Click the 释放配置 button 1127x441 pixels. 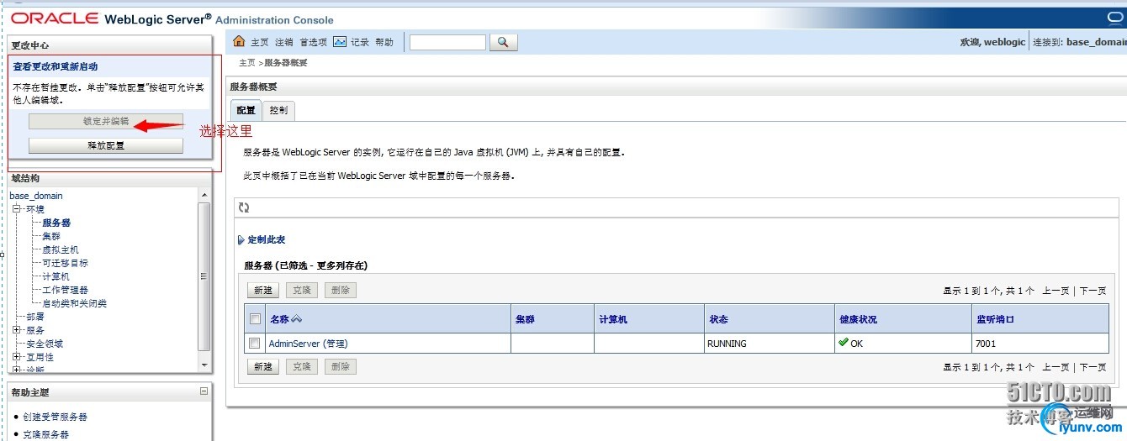click(106, 145)
